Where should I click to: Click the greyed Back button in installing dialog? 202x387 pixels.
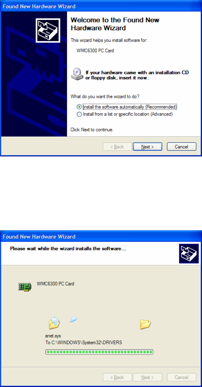pos(117,377)
